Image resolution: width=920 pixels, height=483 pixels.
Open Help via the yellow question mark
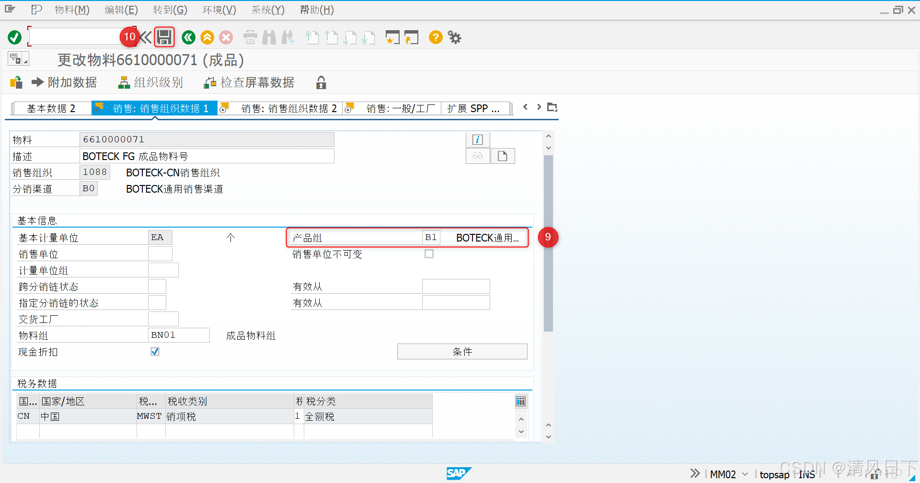coord(436,37)
